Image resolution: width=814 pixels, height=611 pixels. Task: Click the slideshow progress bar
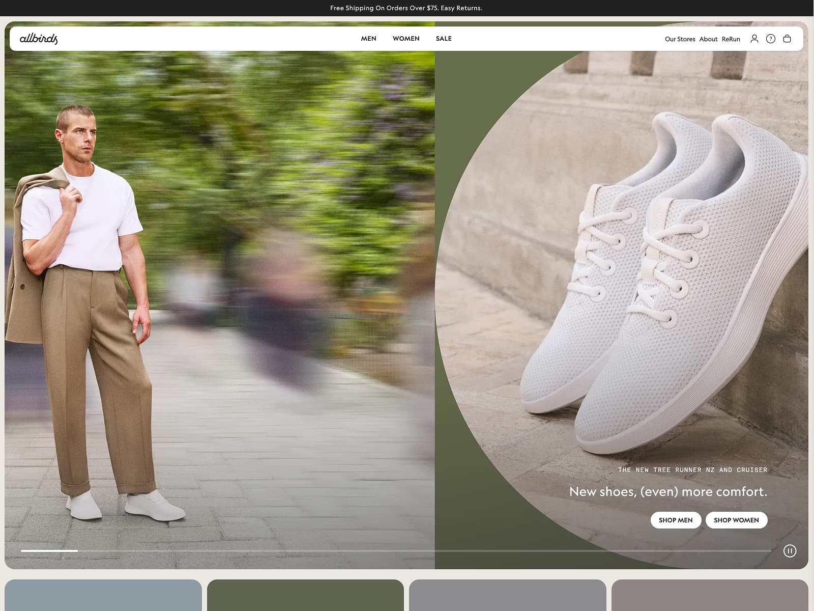click(x=396, y=551)
